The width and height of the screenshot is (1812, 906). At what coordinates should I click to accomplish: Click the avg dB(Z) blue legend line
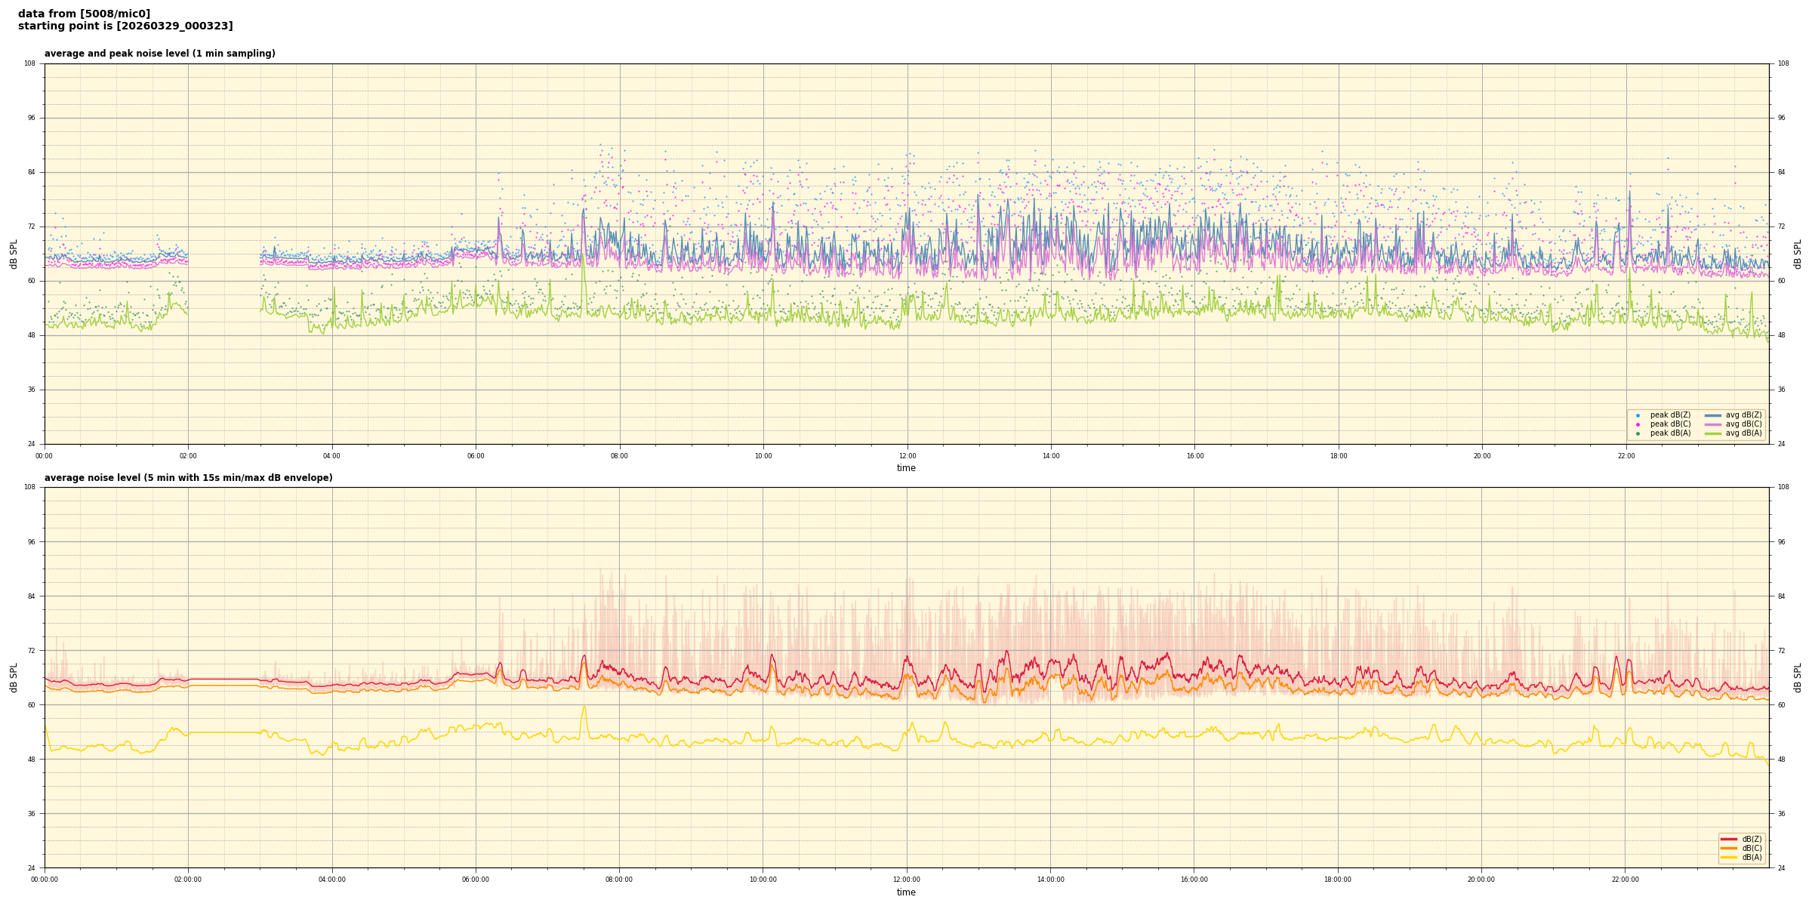coord(1713,415)
